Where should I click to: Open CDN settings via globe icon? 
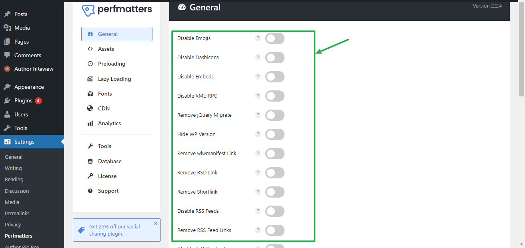pyautogui.click(x=90, y=108)
